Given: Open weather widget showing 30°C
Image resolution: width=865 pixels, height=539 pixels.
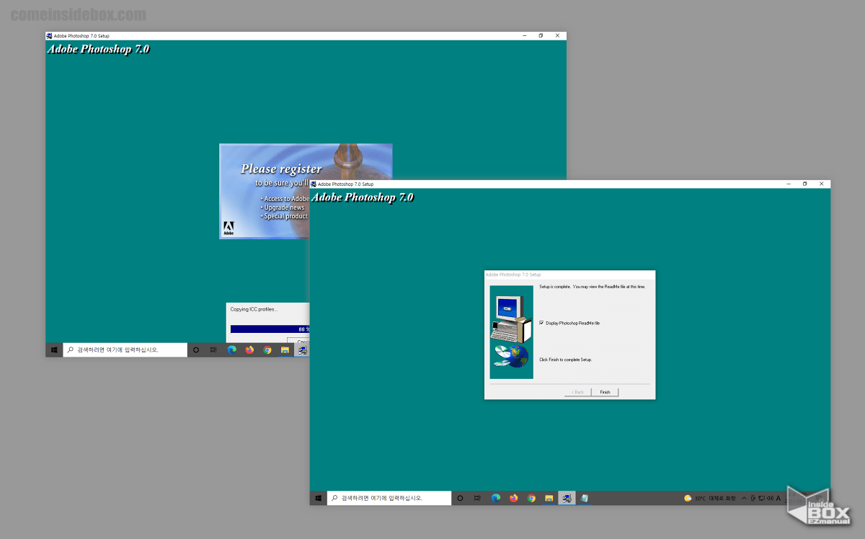Looking at the screenshot, I should (x=710, y=498).
